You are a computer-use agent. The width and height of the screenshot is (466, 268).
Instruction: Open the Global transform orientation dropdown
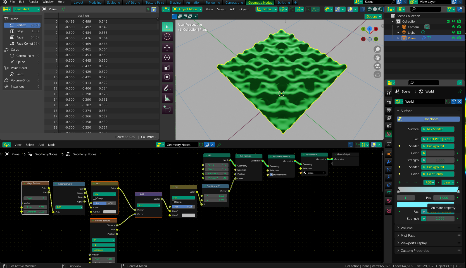[x=267, y=9]
